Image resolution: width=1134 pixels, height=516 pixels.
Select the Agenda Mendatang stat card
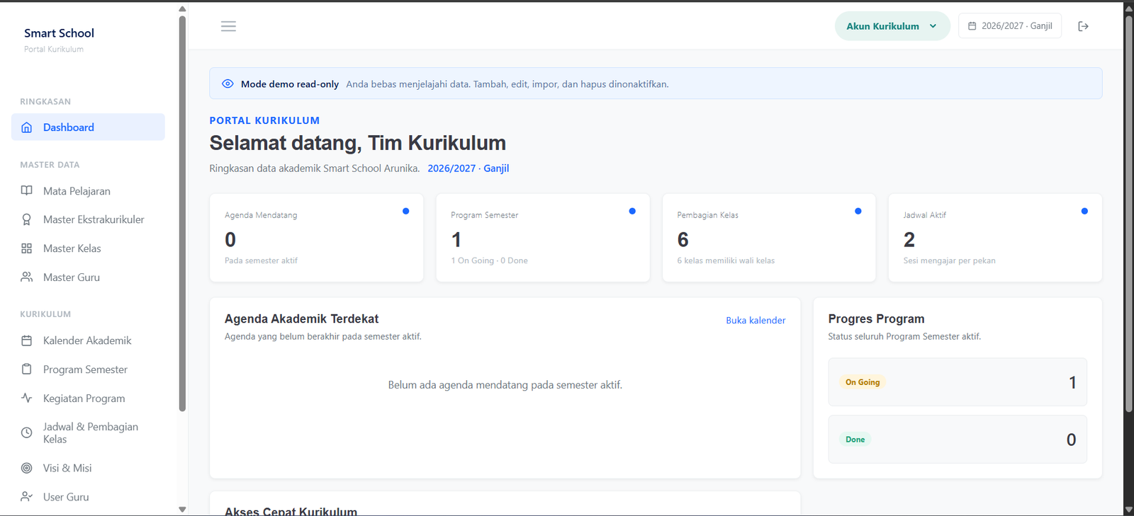[316, 238]
